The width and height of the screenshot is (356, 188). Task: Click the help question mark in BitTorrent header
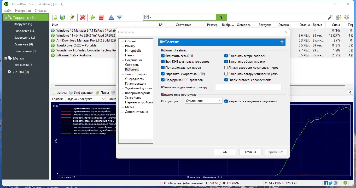pyautogui.click(x=282, y=42)
